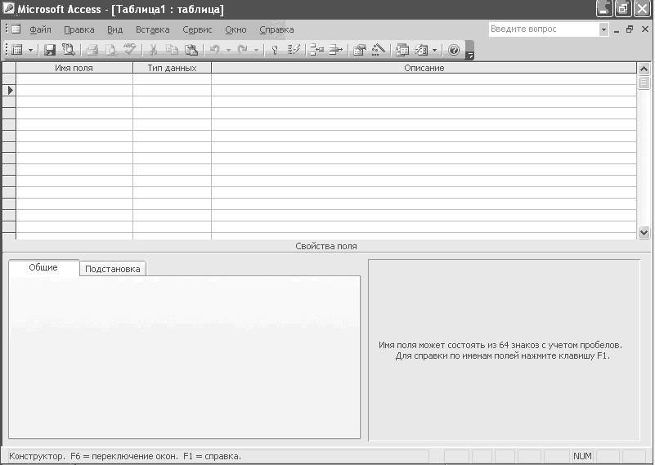
Task: Open the Сервис menu
Action: click(197, 29)
